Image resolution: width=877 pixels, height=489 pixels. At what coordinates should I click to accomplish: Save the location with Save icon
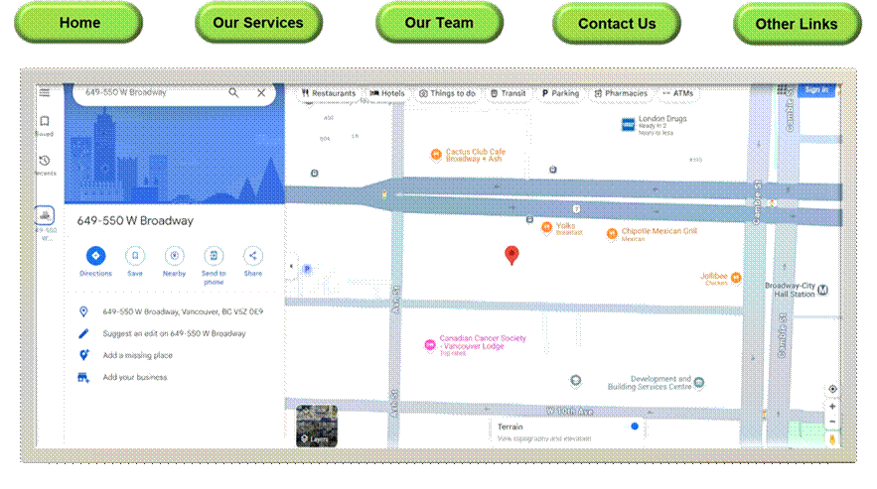[x=135, y=256]
